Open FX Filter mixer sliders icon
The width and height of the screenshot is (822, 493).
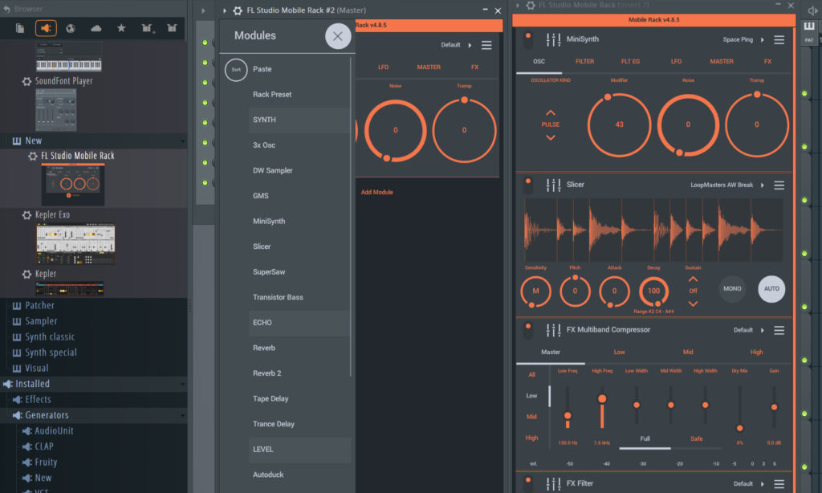pyautogui.click(x=553, y=483)
